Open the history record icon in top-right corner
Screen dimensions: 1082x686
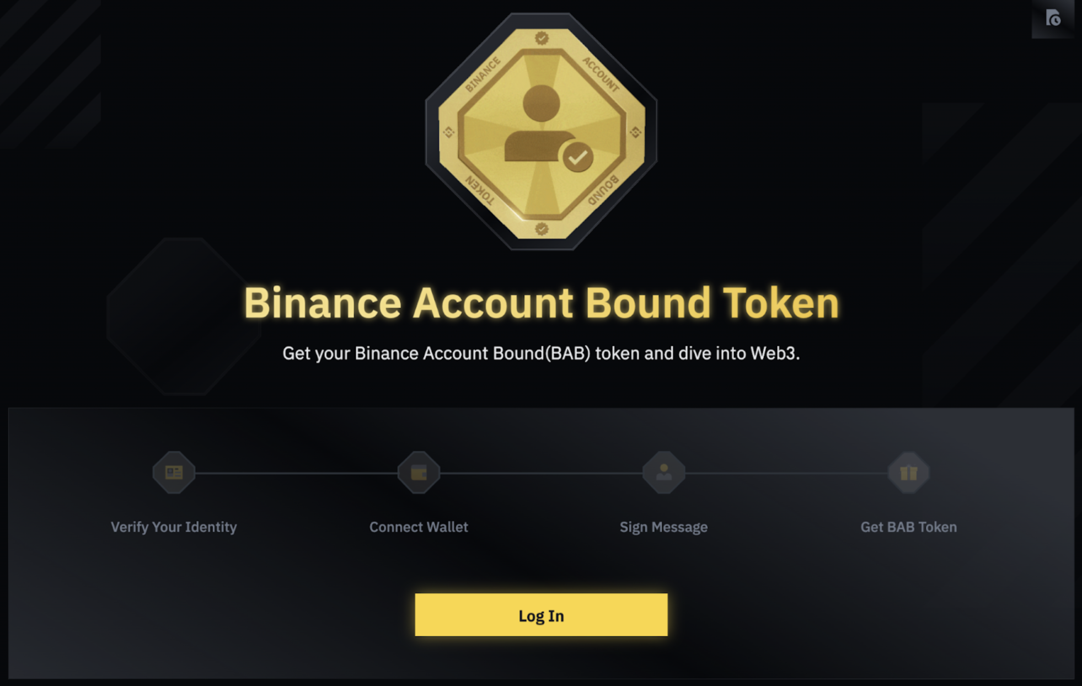pos(1053,18)
